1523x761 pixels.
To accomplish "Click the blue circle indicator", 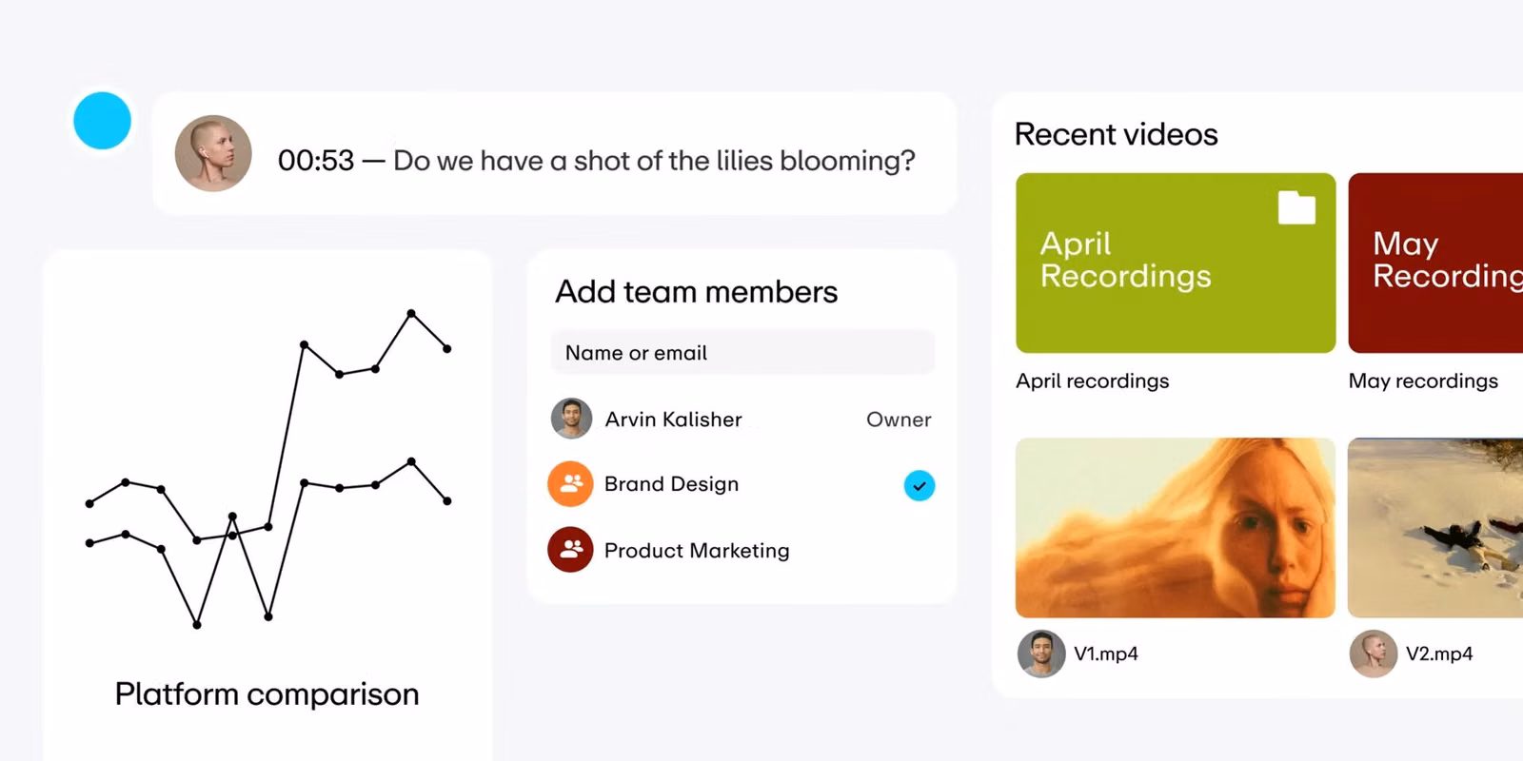I will tap(102, 121).
